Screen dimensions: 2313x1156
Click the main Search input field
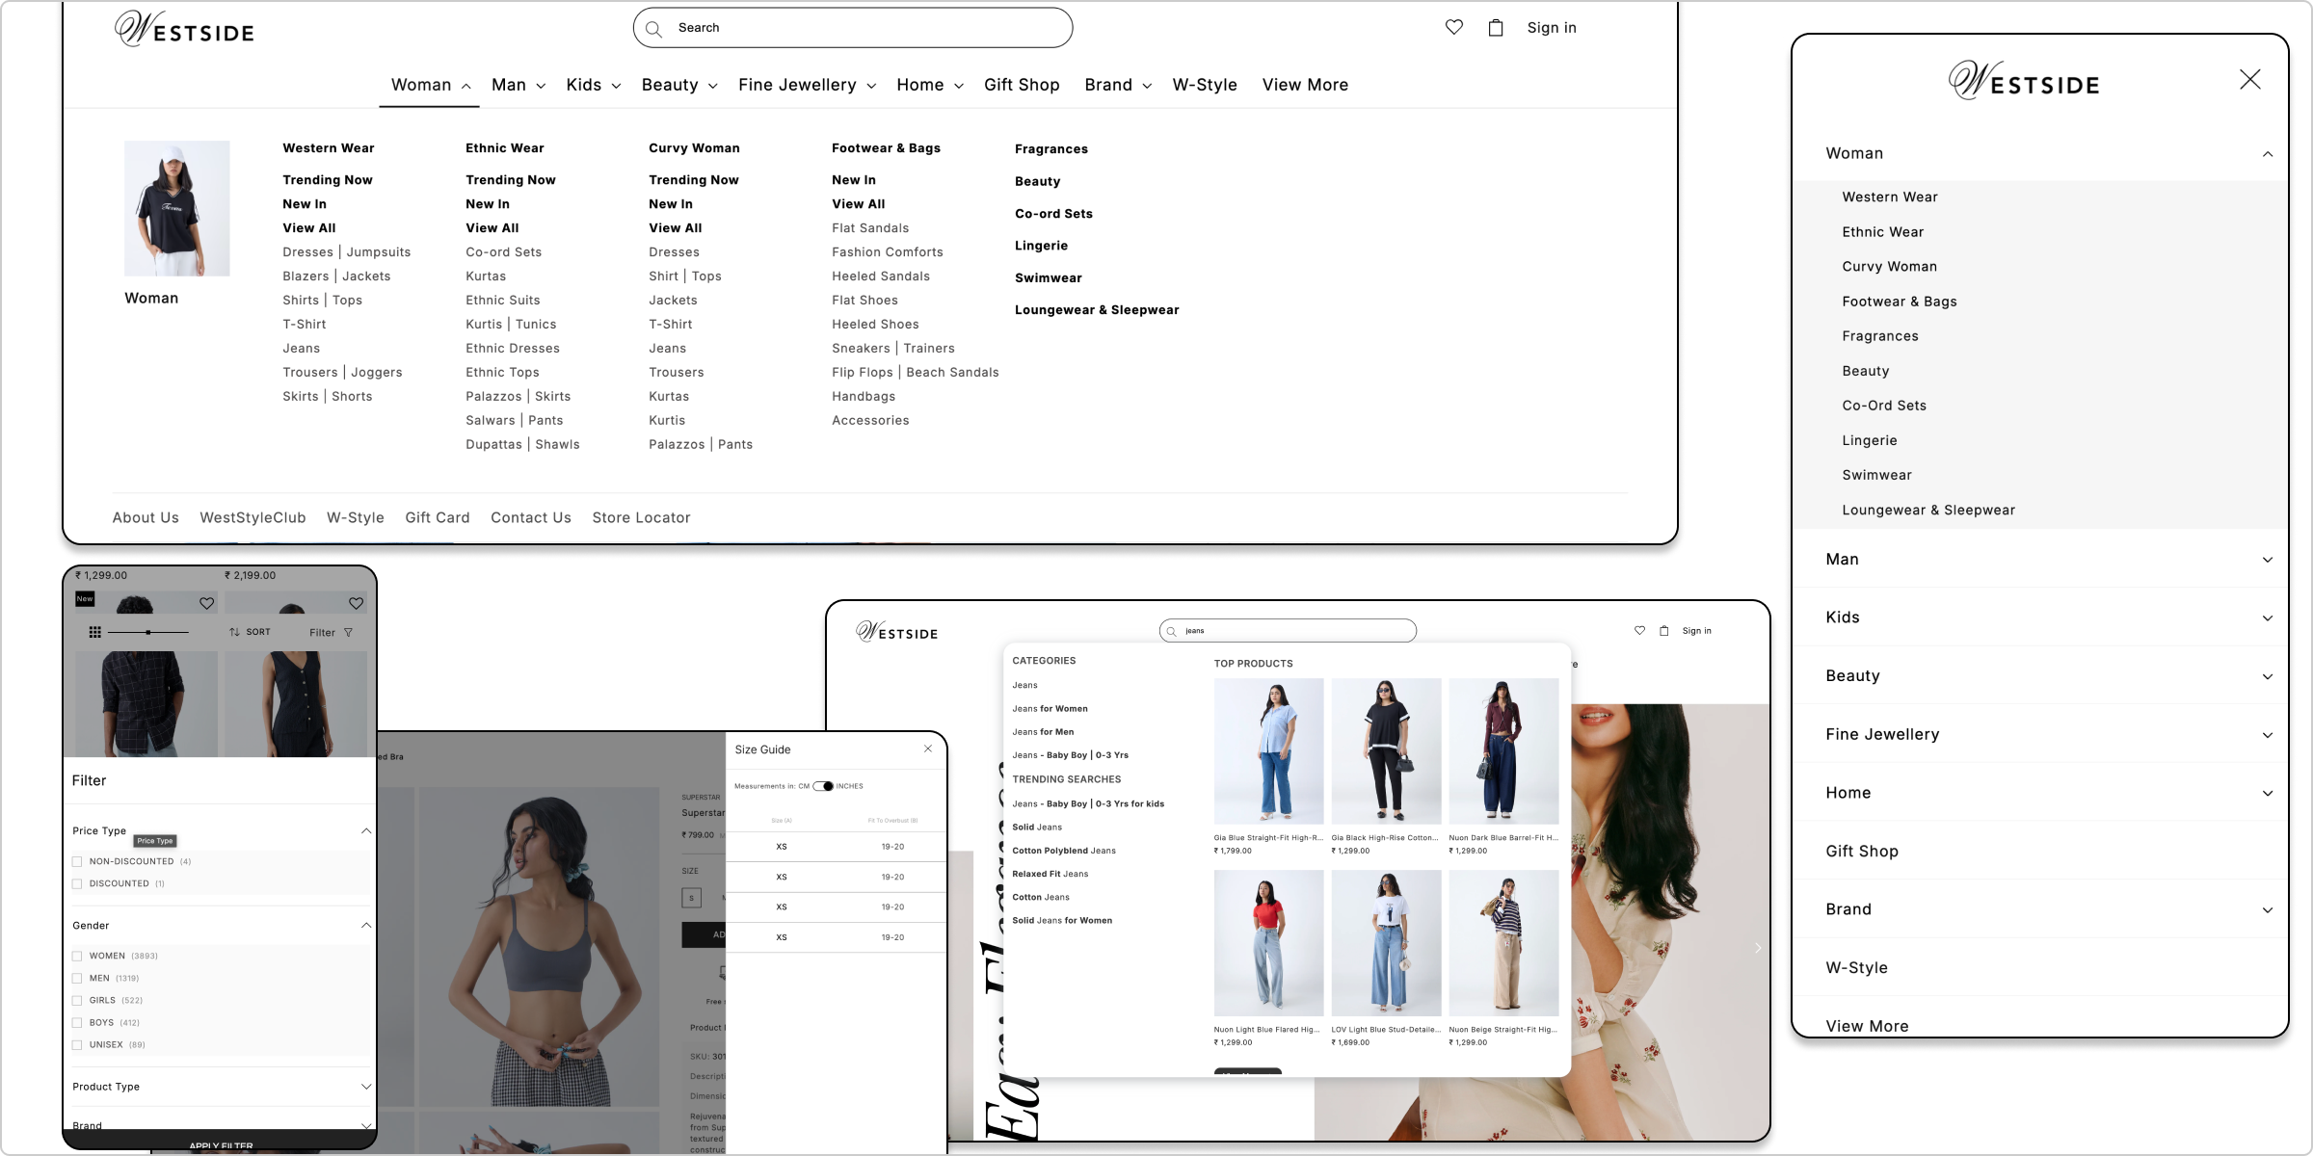coord(853,28)
